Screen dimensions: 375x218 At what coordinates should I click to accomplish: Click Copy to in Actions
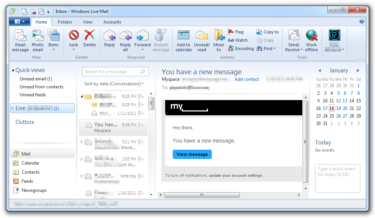(267, 32)
